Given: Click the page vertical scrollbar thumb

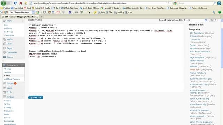Looking at the screenshot, I should coord(222,48).
